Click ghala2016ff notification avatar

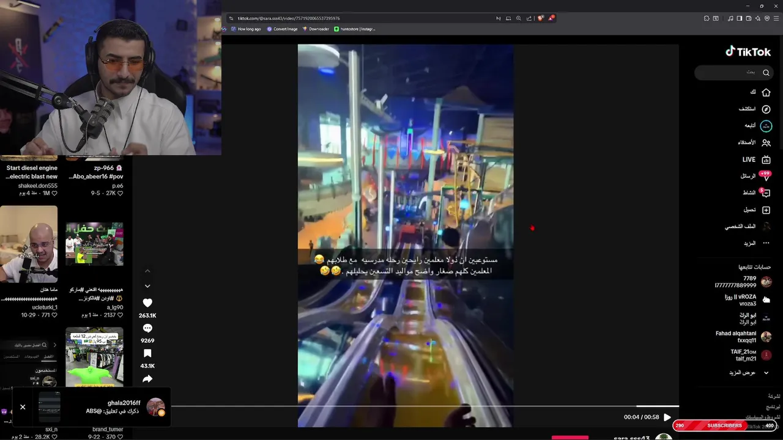155,407
